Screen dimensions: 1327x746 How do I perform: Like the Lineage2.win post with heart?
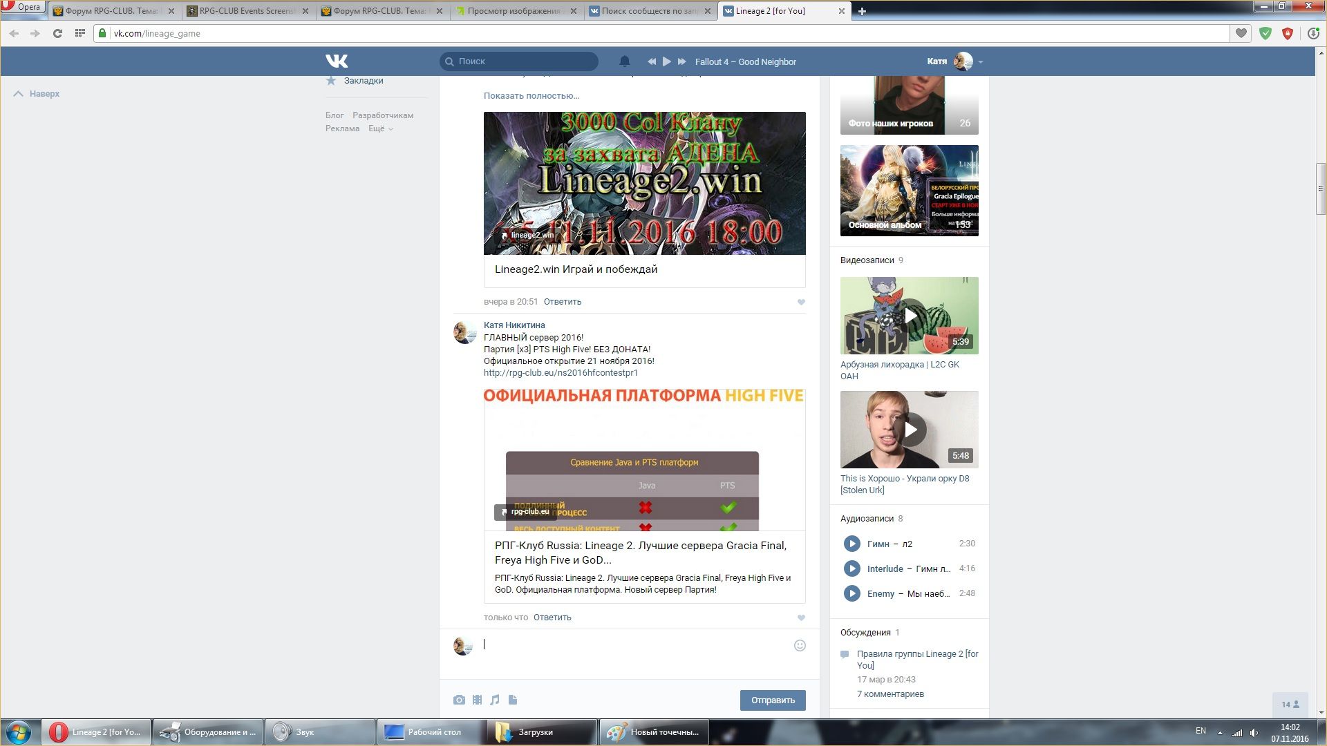(x=801, y=302)
